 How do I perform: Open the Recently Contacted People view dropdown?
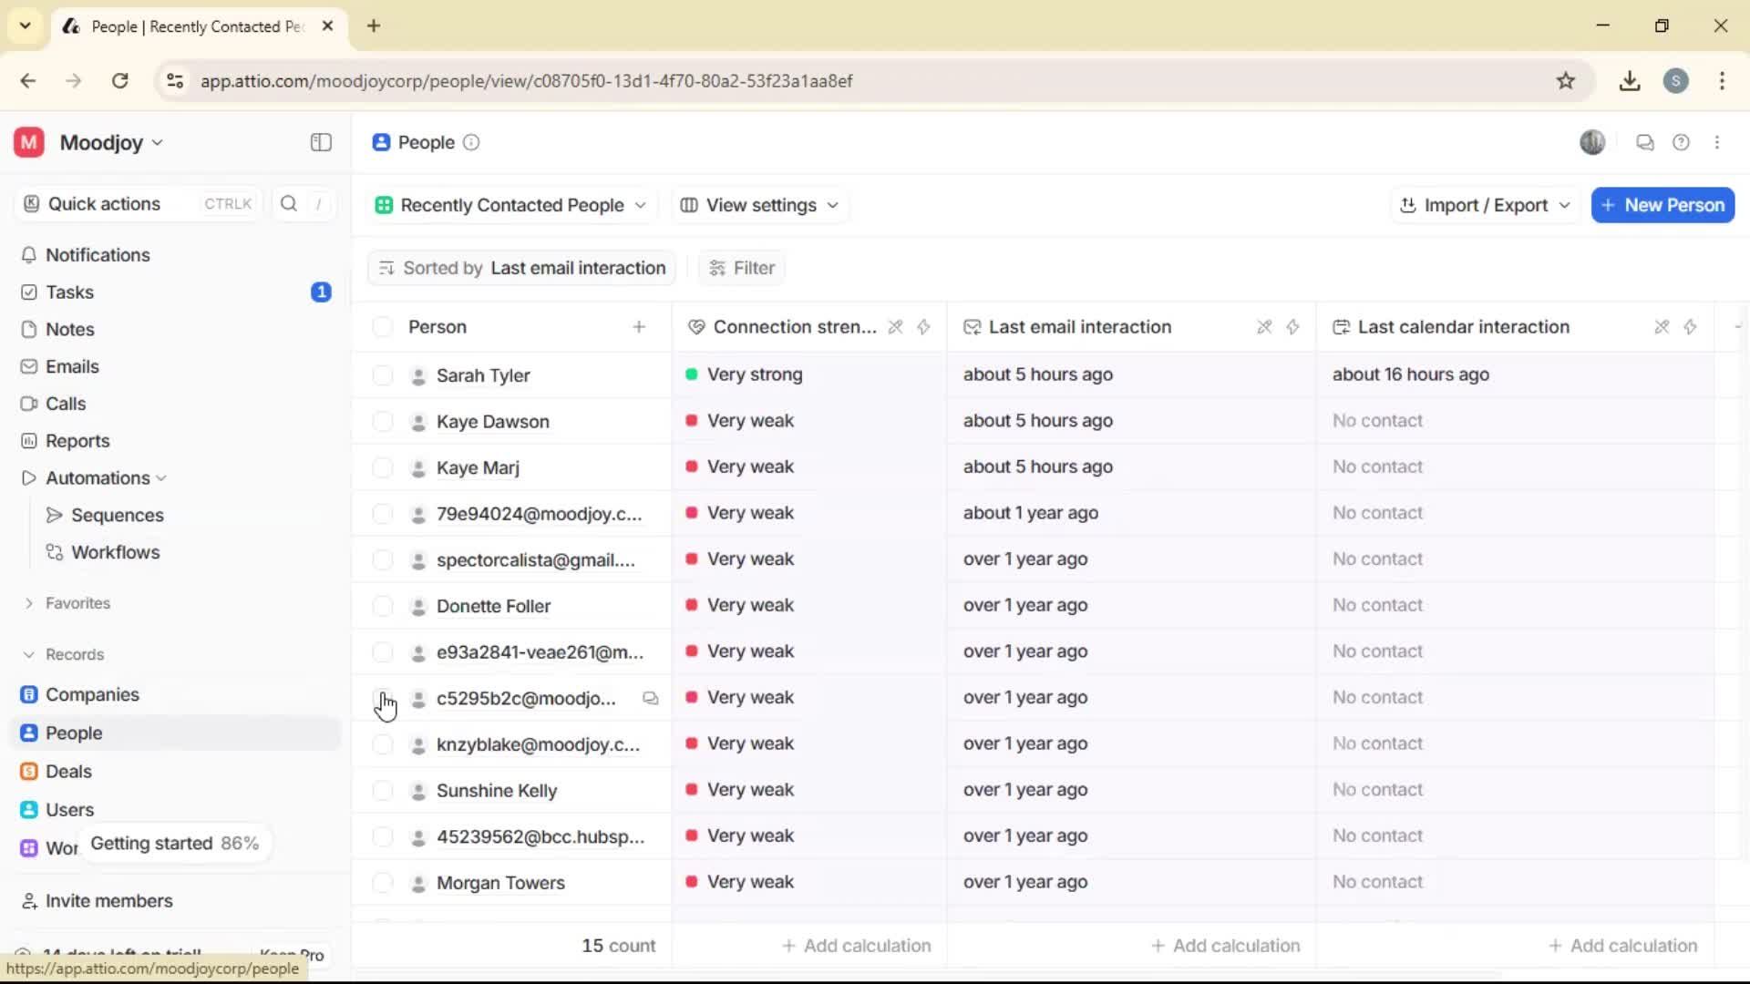tap(510, 205)
